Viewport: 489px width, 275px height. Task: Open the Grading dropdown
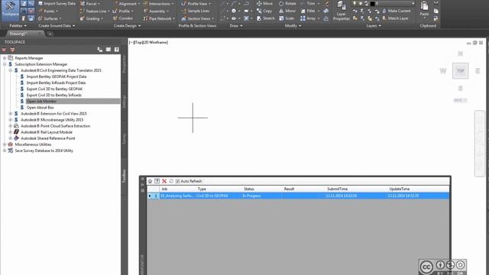[92, 18]
